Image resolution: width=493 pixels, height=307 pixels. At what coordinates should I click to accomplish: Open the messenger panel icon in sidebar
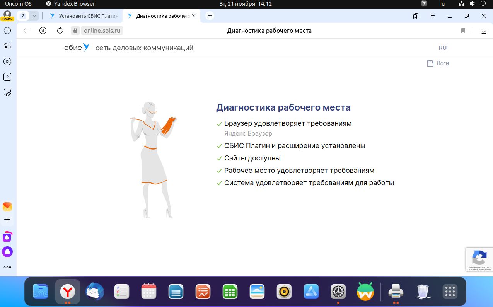pos(7,46)
